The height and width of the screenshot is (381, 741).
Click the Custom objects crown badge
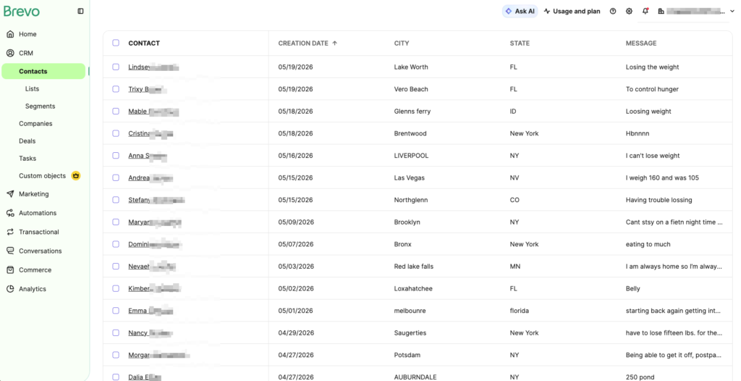click(75, 175)
